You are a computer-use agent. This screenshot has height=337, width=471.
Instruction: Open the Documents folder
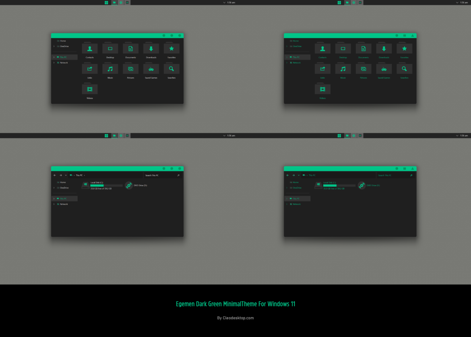pos(130,48)
